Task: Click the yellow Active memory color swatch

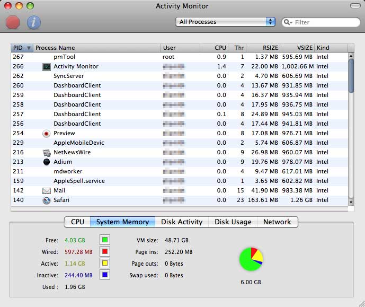Action: 105,263
